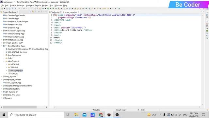Click the Open Type folder icon
The height and width of the screenshot is (118, 209).
pos(75,9)
